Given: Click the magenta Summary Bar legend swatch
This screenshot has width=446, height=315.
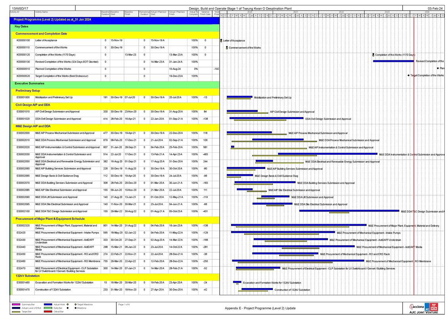Looking at the screenshot, I should [x=16, y=304].
